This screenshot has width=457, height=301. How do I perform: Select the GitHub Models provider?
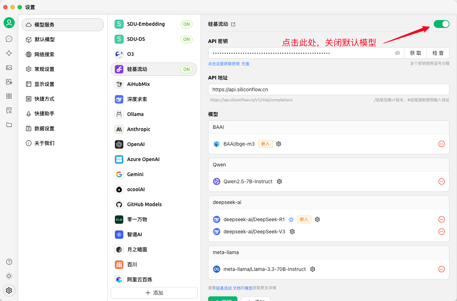(154, 204)
